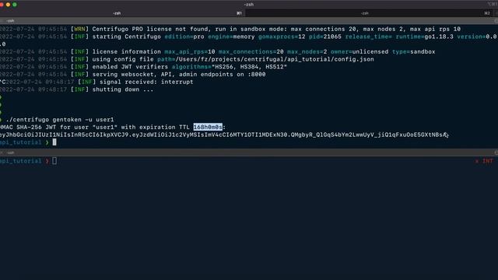Click the api_tutorial prompt in the upper pane
This screenshot has width=498, height=280.
pyautogui.click(x=21, y=142)
